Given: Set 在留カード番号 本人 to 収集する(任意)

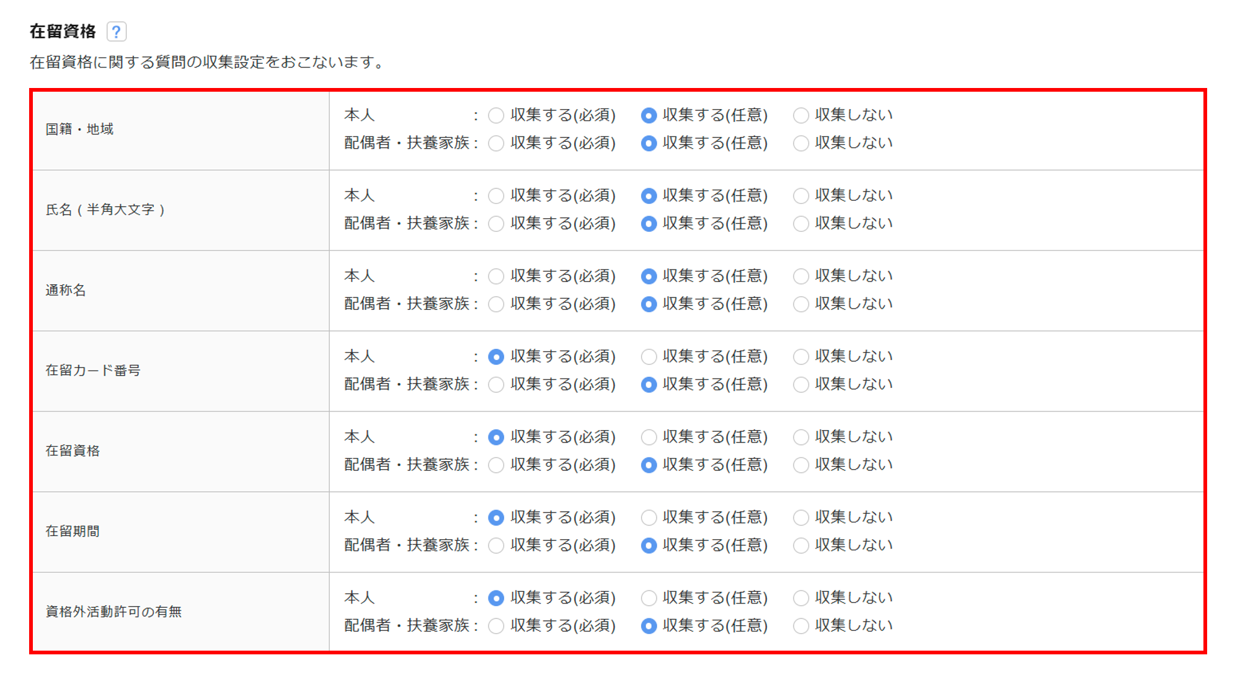Looking at the screenshot, I should [x=649, y=357].
